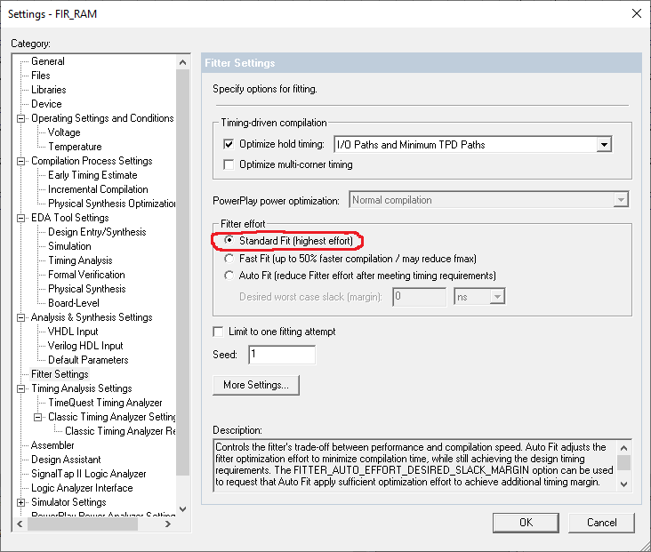
Task: Select Classic Timing Analyzer Reporting item
Action: pos(120,431)
